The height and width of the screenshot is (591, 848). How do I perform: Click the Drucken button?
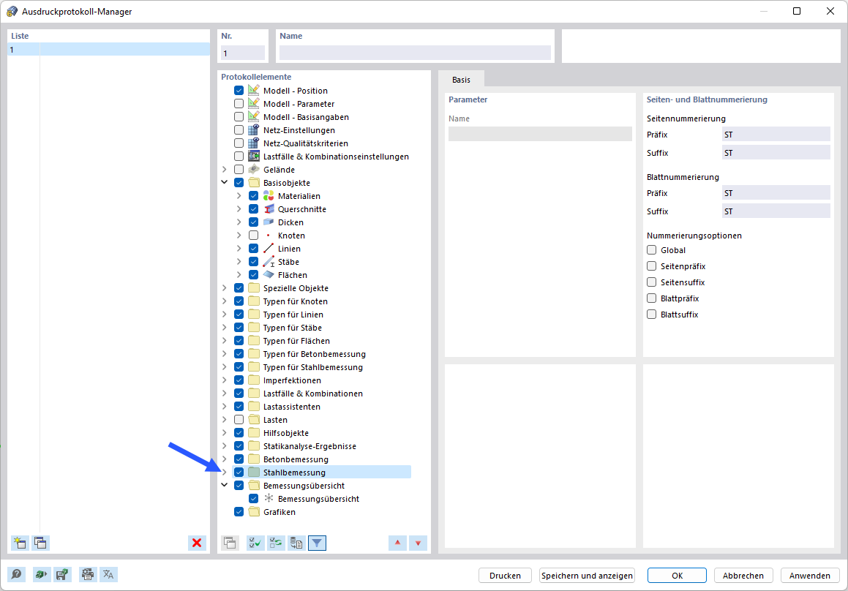point(505,576)
